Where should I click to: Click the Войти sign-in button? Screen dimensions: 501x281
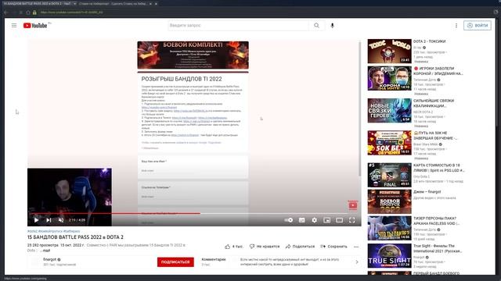478,26
